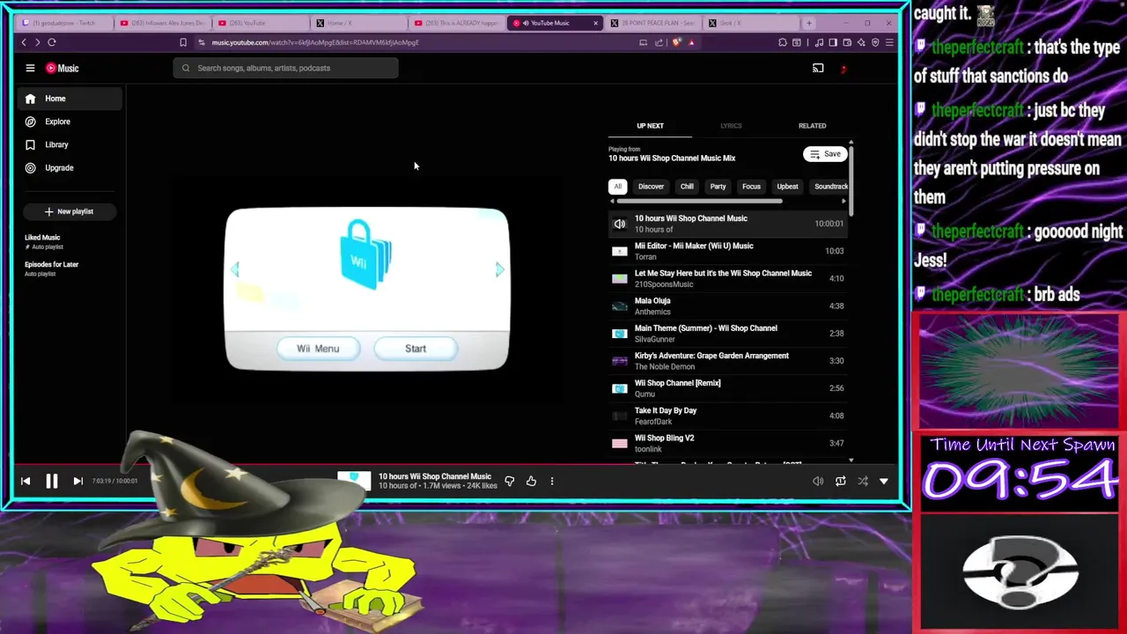Play Wii Shop Channel [Remix] by Qumu
1127x634 pixels.
click(x=728, y=388)
